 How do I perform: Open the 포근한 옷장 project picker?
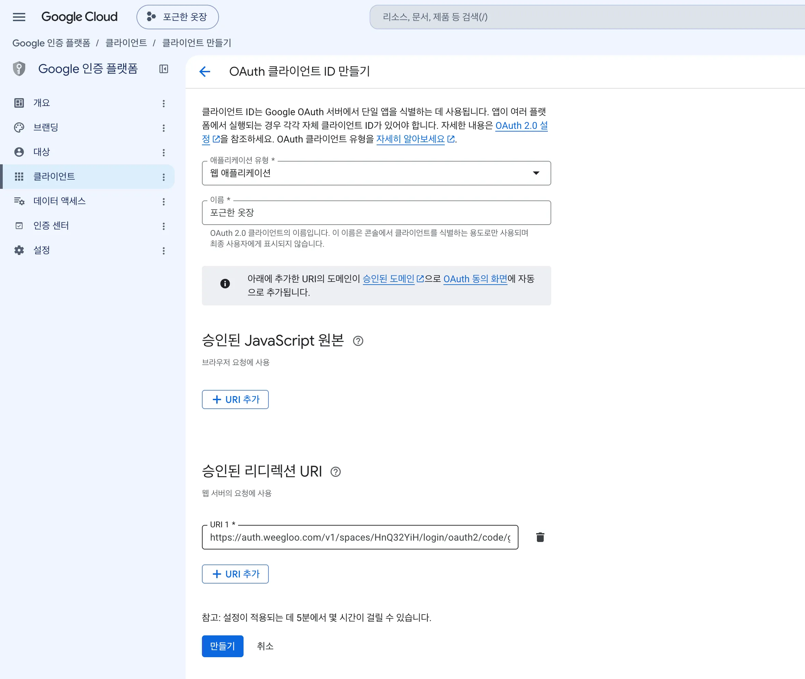(x=178, y=17)
